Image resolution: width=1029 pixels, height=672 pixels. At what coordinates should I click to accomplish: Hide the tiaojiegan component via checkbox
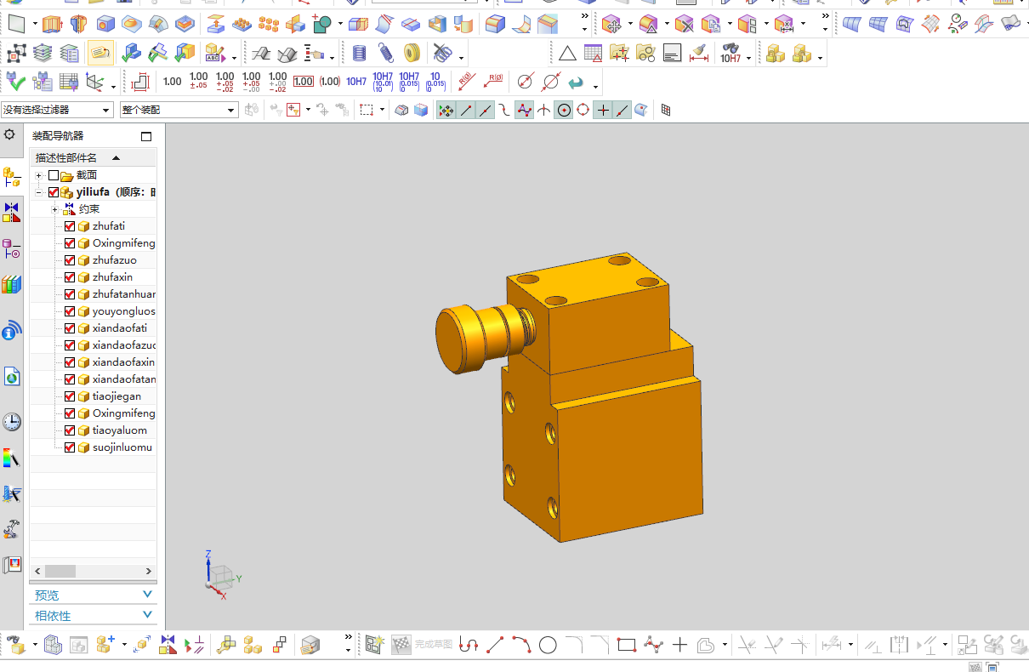point(70,396)
